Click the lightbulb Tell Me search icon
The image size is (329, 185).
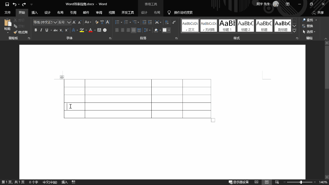pos(169,13)
